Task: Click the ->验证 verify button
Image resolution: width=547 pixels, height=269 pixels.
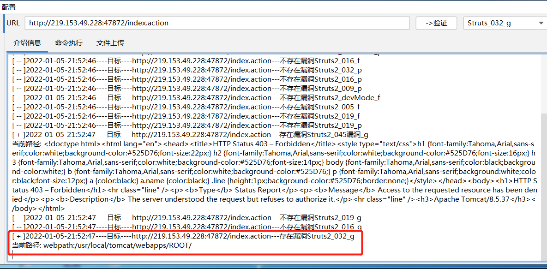Action: pyautogui.click(x=436, y=24)
